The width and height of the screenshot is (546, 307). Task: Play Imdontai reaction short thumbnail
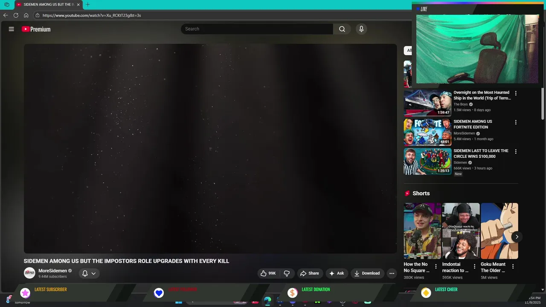click(x=461, y=231)
